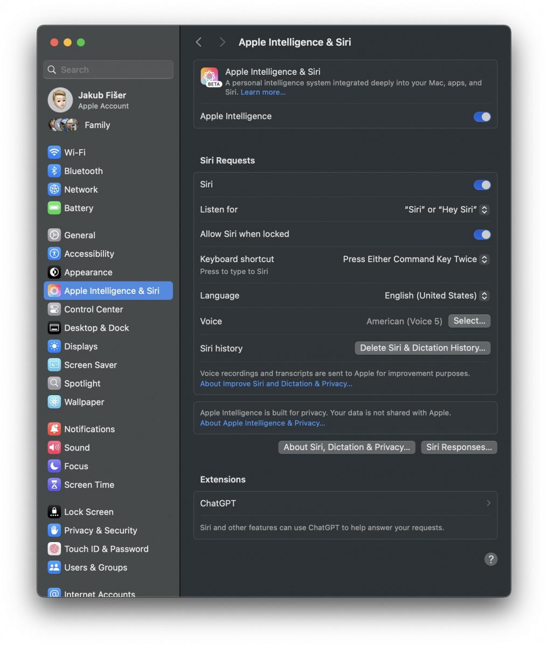
Task: Click the Users & Groups icon
Action: pyautogui.click(x=54, y=567)
